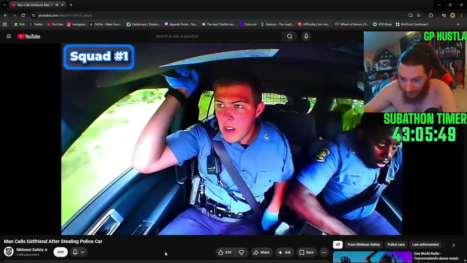Open the install app icon in address bar
The height and width of the screenshot is (263, 467).
pos(410,15)
